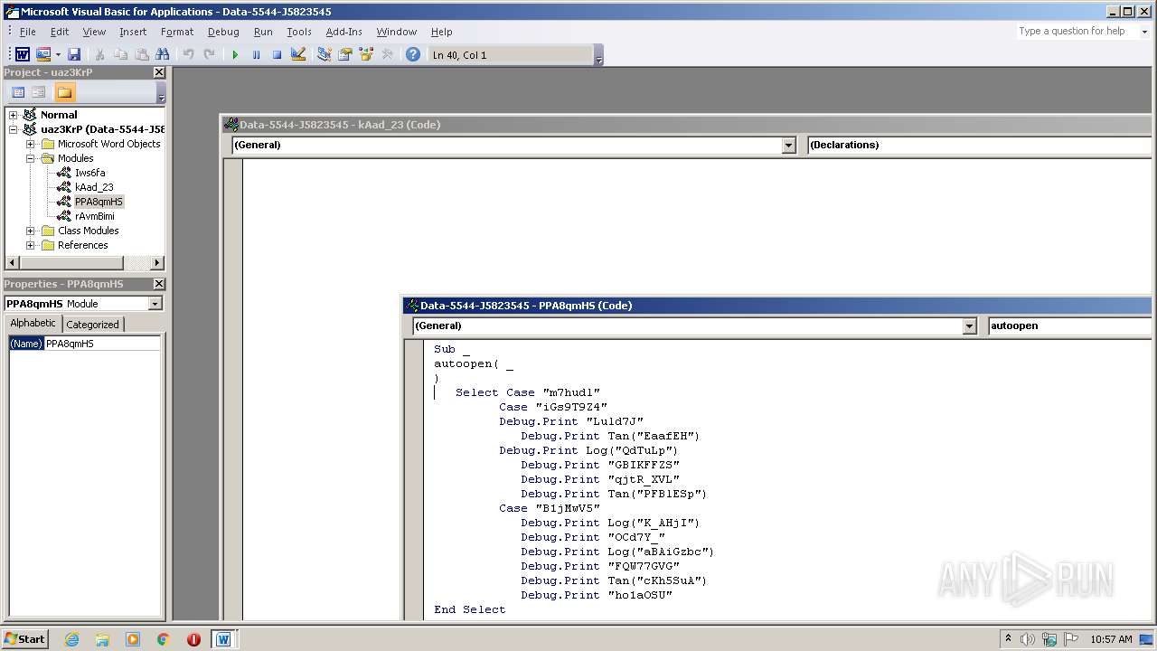Launch Internet Explorer from the taskbar
This screenshot has height=651, width=1157.
(x=72, y=639)
